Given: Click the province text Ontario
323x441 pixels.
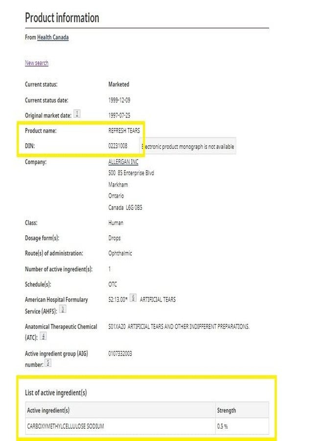Looking at the screenshot, I should coord(116,196).
